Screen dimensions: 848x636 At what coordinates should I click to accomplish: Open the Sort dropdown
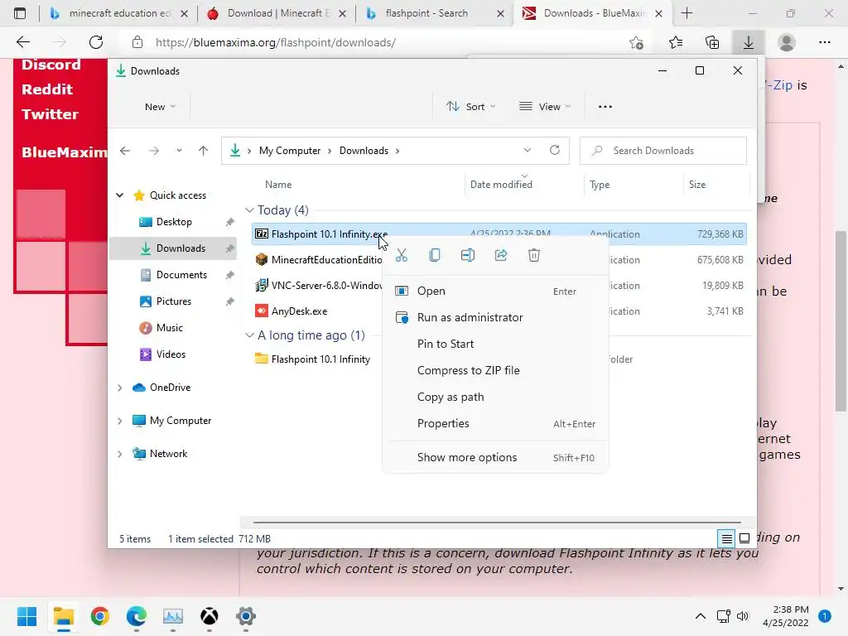[470, 107]
